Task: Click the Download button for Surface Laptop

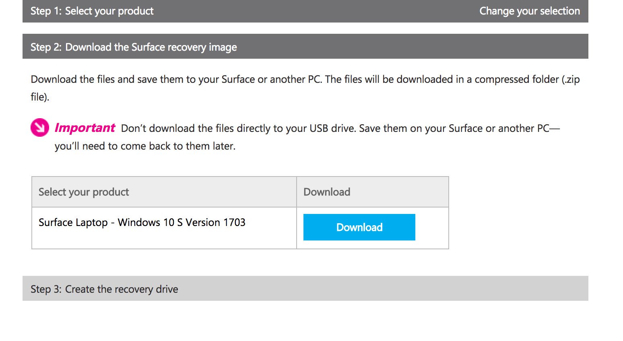Action: (x=359, y=227)
